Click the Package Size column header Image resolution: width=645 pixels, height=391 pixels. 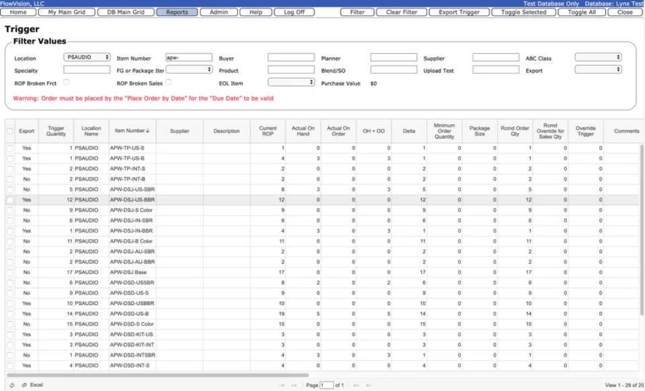(480, 131)
